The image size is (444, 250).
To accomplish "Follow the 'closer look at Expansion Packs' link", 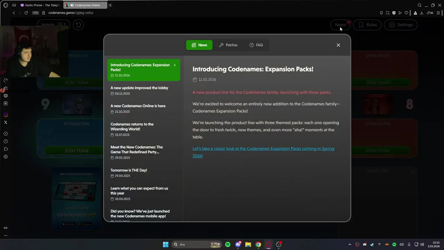I will [x=263, y=152].
